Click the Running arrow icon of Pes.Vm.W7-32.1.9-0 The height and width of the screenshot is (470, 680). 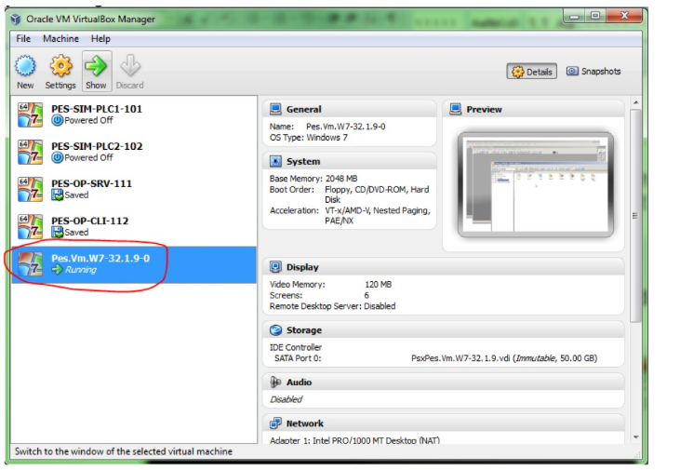coord(58,270)
